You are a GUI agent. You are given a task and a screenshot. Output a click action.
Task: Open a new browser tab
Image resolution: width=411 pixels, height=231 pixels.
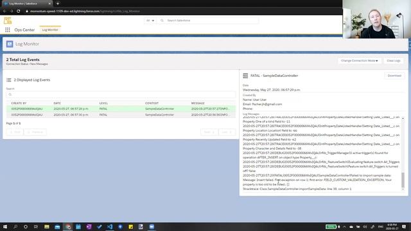58,4
